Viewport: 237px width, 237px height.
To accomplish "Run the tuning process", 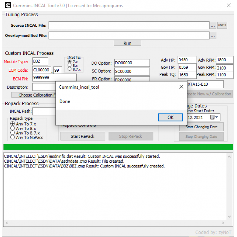I will 127,43.
